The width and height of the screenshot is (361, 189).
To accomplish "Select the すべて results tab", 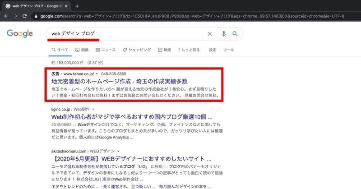I will (60, 50).
